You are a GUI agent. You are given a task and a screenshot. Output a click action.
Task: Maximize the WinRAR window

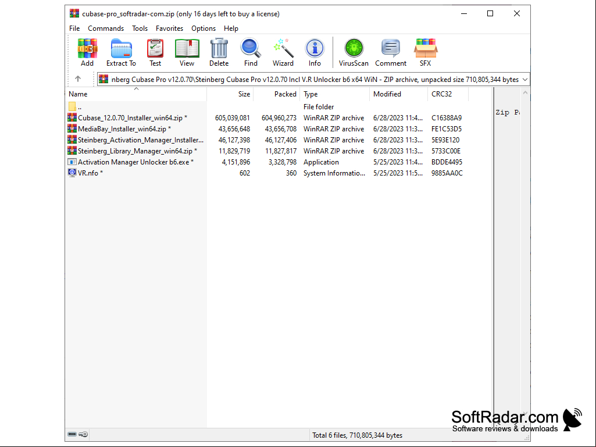[490, 14]
